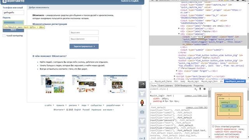This screenshot has height=140, width=249.
Task: Click the breadcrumb ellipsis at the start
Action: pos(151,81)
